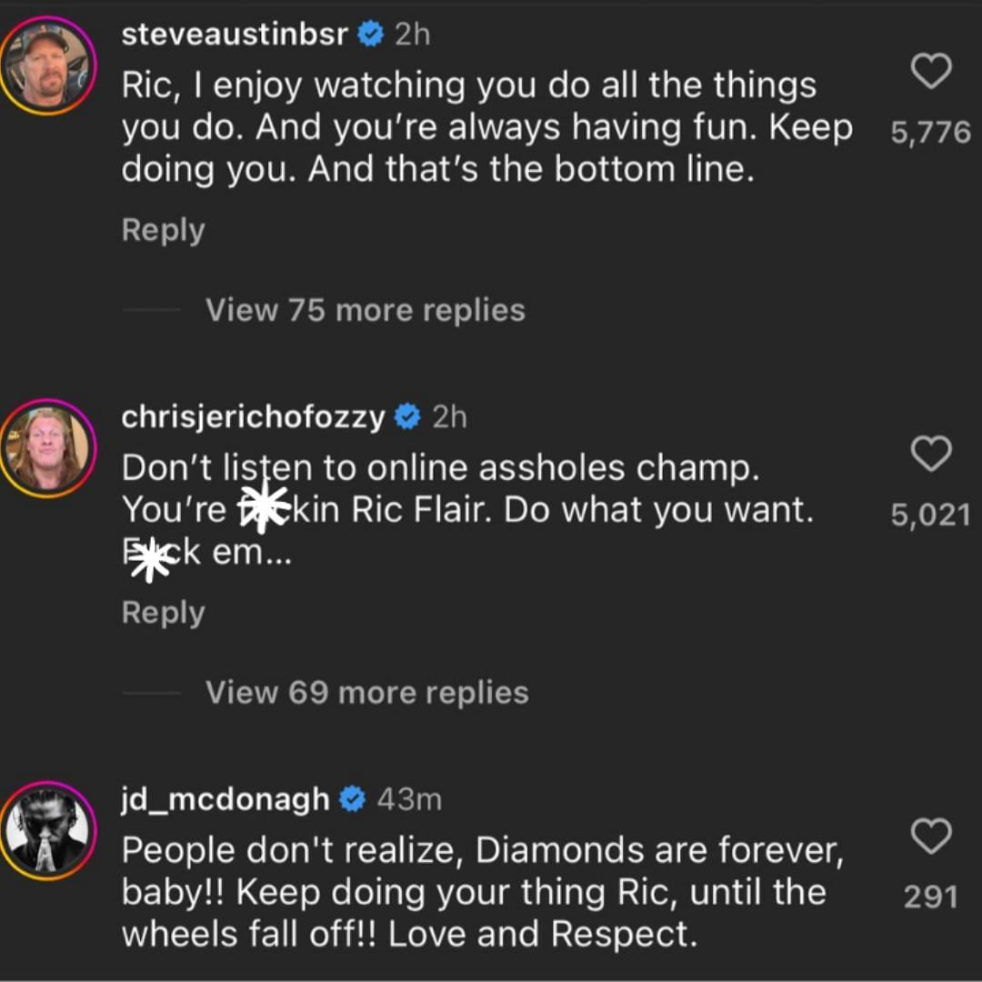Screen dimensions: 982x982
Task: Click chrisjerichofozzy's blue verified badge
Action: 407,416
